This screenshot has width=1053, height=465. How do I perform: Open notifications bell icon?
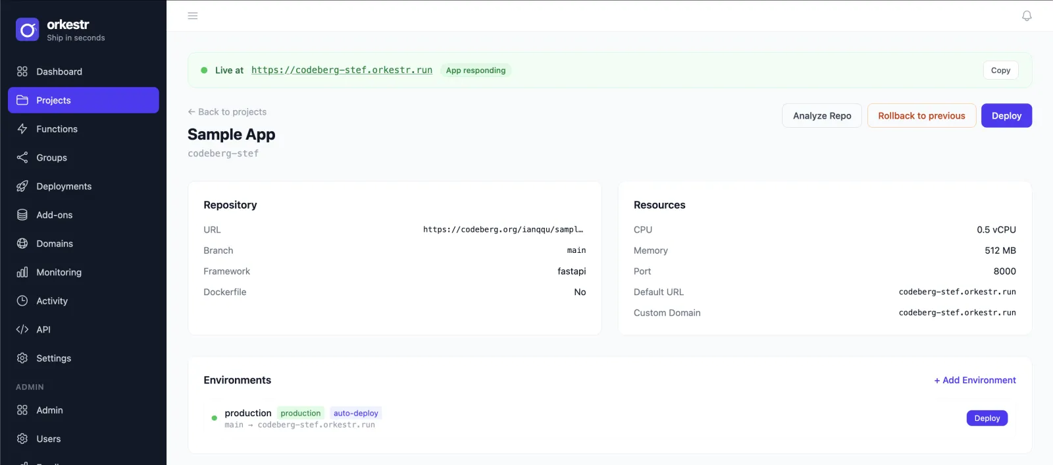1027,16
